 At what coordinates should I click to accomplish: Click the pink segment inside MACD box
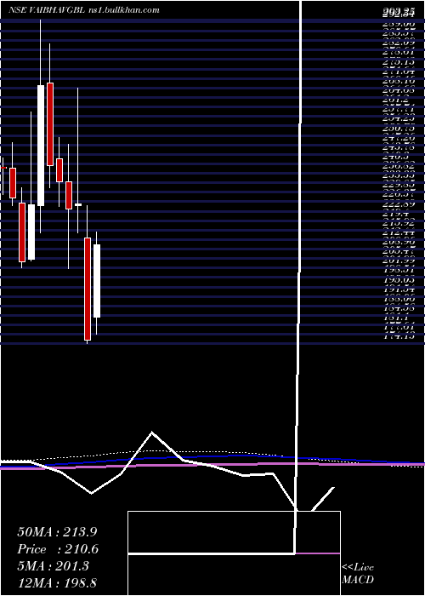coord(318,553)
